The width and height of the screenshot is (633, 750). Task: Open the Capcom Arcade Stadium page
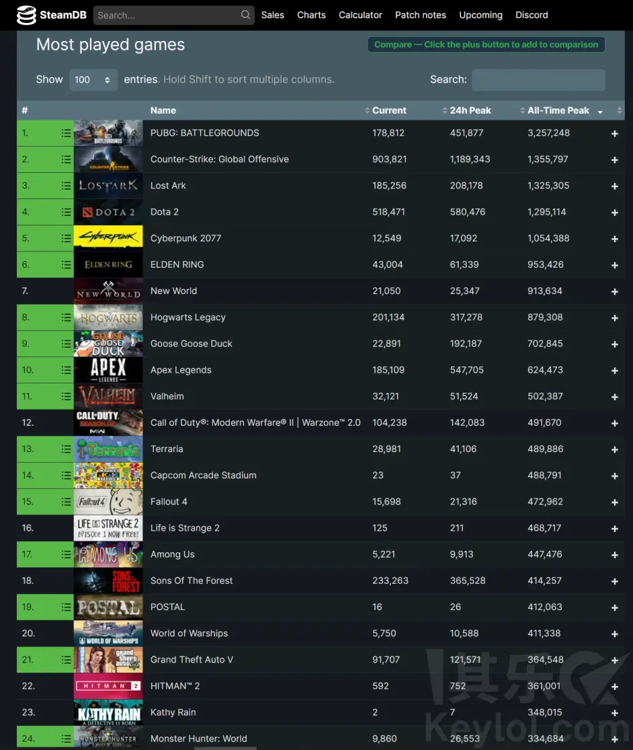point(204,475)
